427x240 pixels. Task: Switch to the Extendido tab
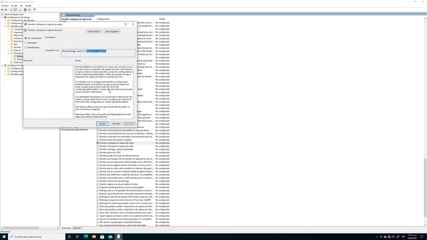tap(66, 228)
